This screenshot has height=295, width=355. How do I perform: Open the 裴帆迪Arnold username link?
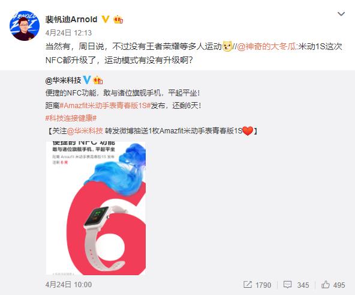click(x=71, y=19)
